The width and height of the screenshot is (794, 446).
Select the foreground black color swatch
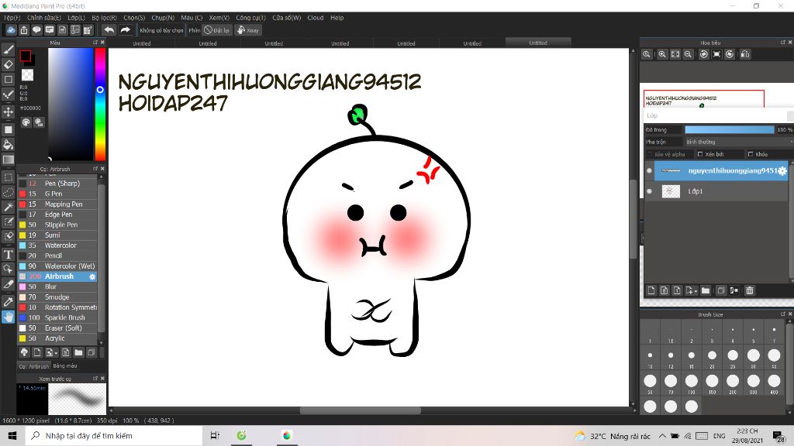click(26, 56)
